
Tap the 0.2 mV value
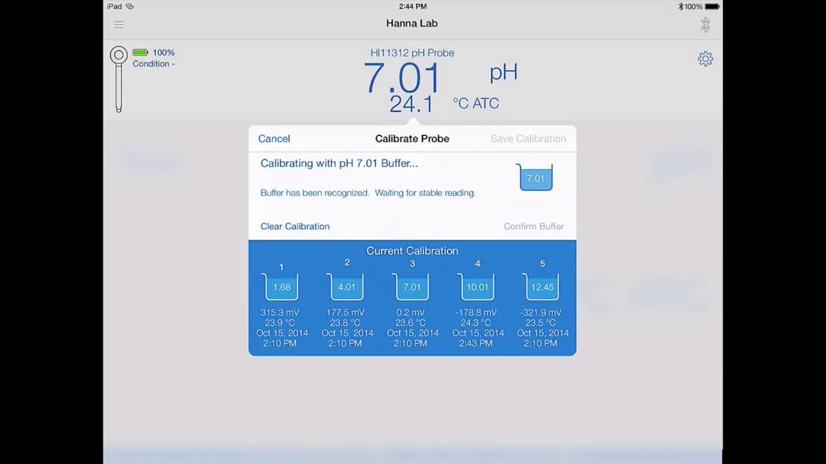pyautogui.click(x=411, y=313)
